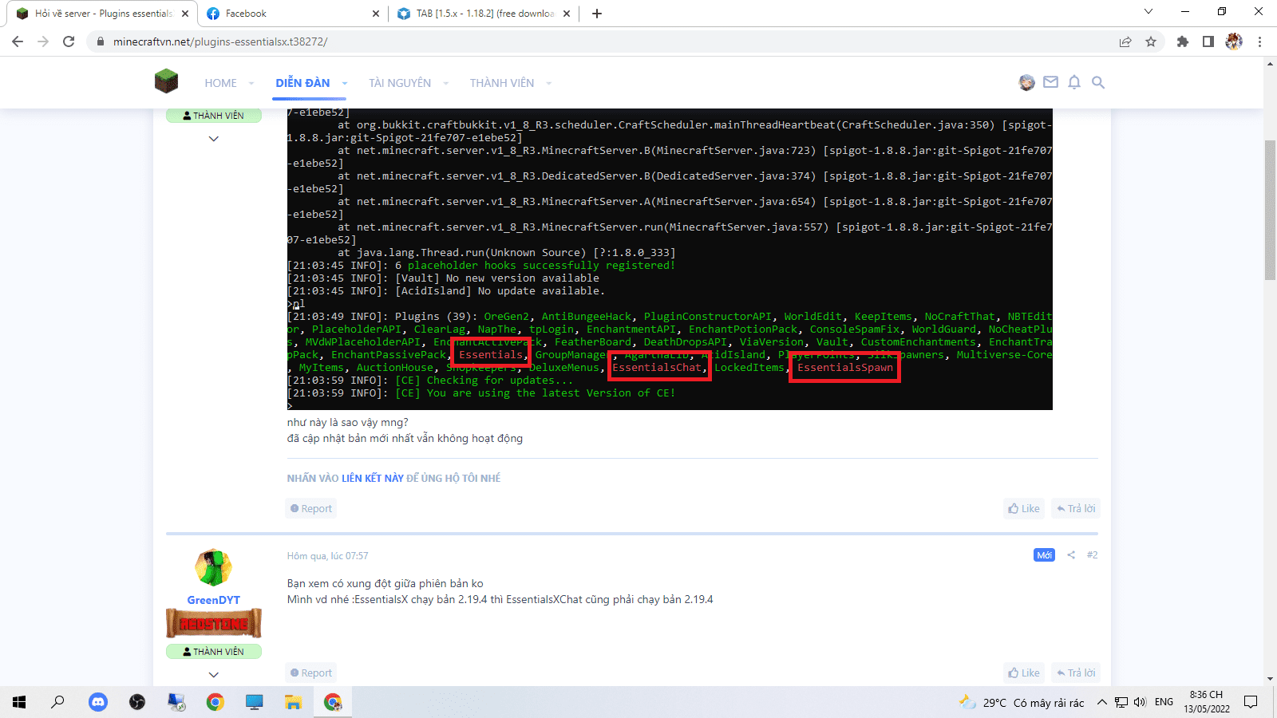Switch the ENG input language indicator
Image resolution: width=1277 pixels, height=718 pixels.
tap(1164, 702)
